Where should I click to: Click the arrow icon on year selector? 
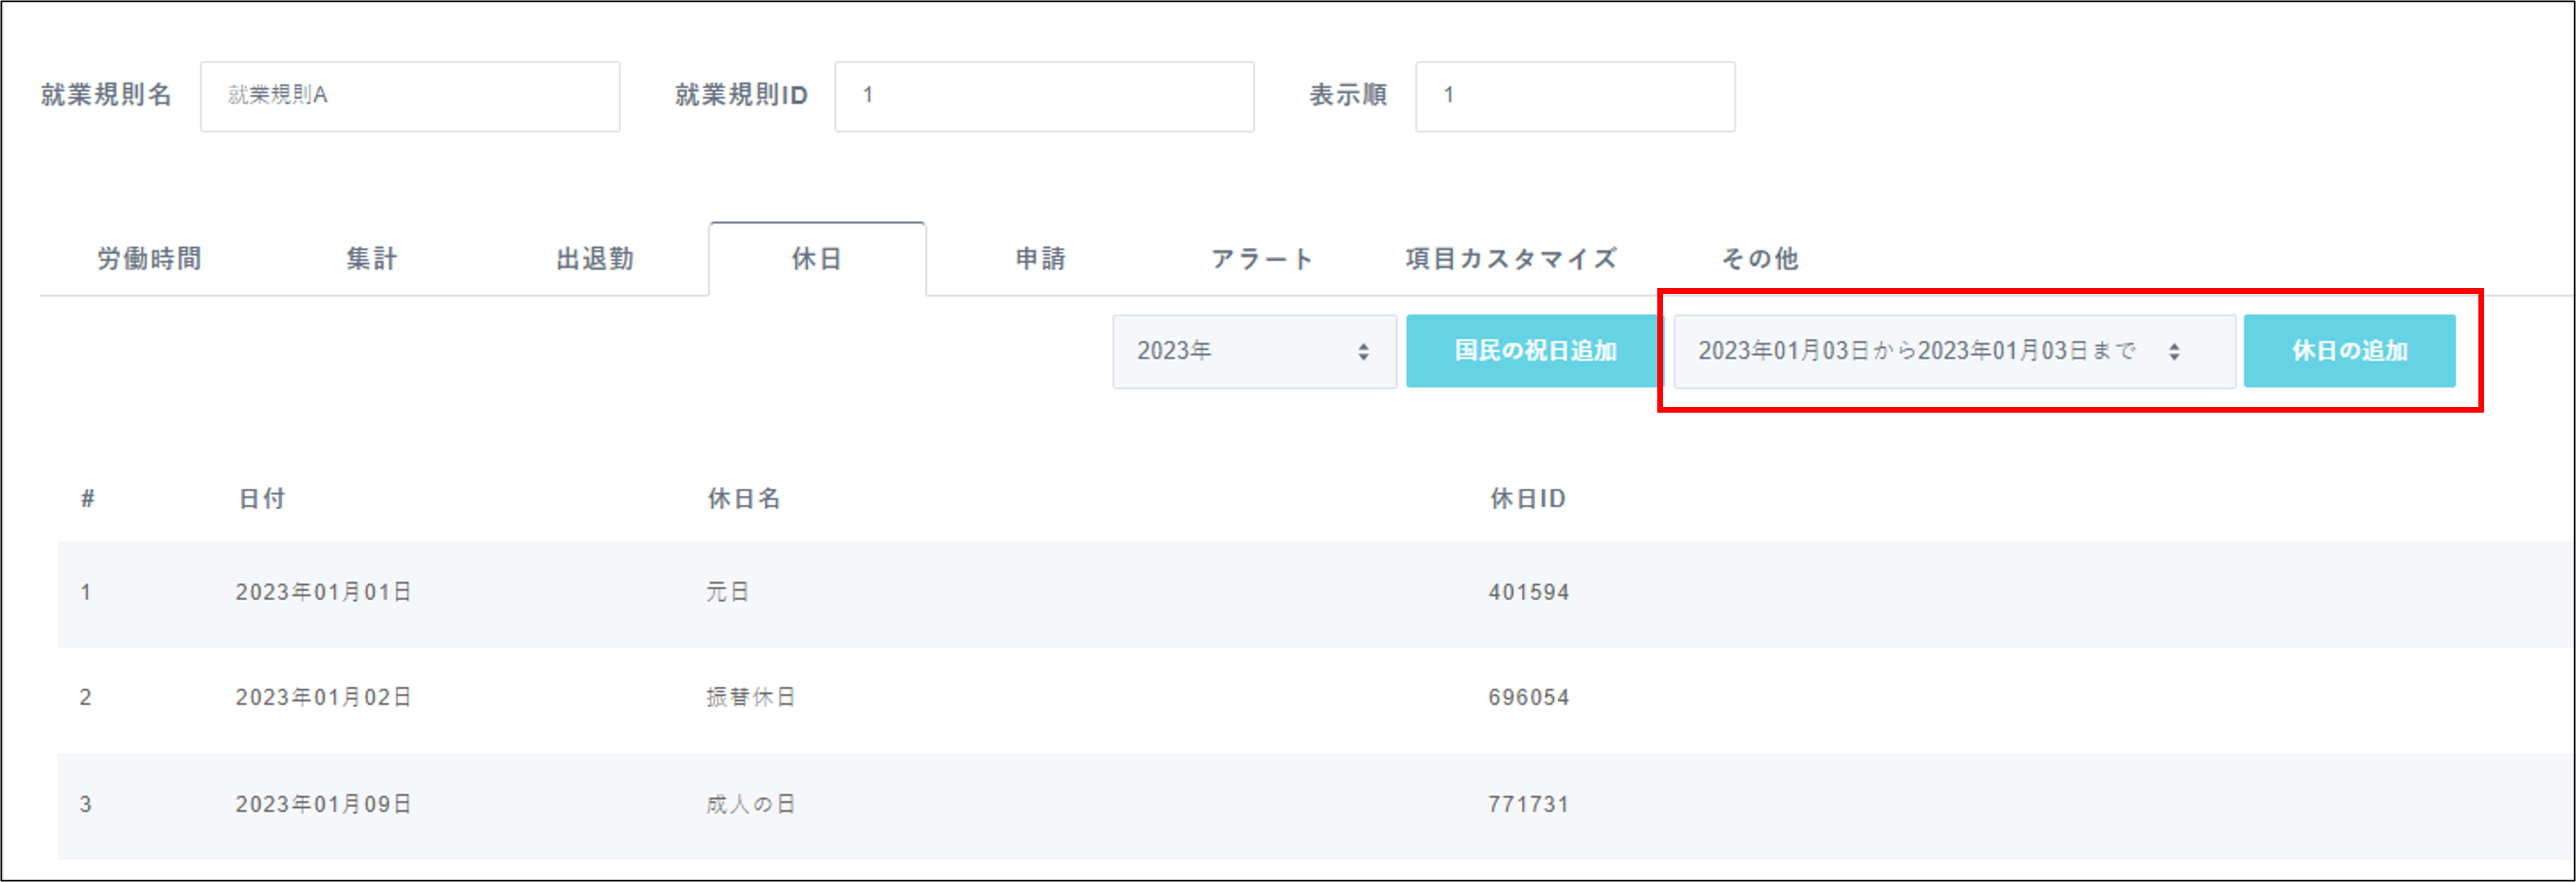[x=1363, y=352]
